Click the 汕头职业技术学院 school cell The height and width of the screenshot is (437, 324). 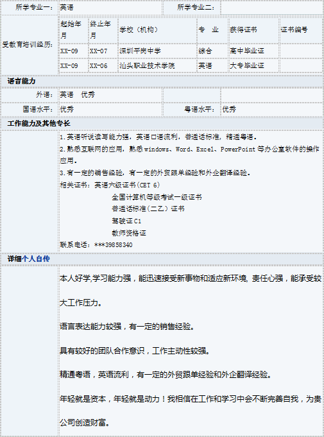(157, 65)
